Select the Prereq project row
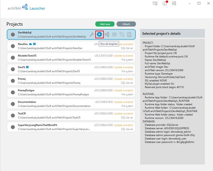The width and height of the screenshot is (213, 171). [71, 81]
